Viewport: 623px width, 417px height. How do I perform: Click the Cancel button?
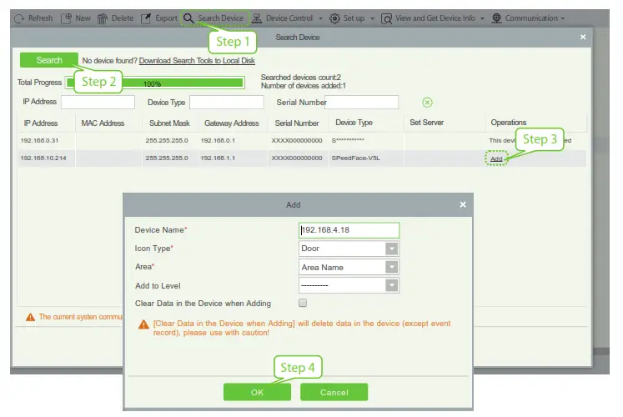tap(334, 392)
